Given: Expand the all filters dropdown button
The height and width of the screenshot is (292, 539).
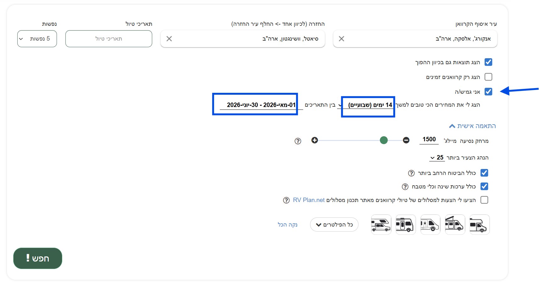Looking at the screenshot, I should [x=334, y=225].
